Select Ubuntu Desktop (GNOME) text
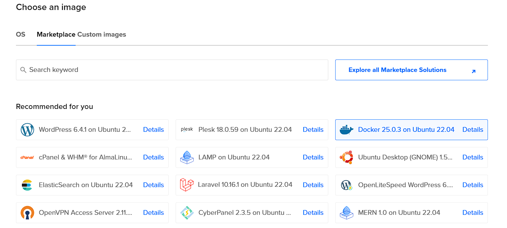Viewport: 507px width, 228px height. coord(405,157)
